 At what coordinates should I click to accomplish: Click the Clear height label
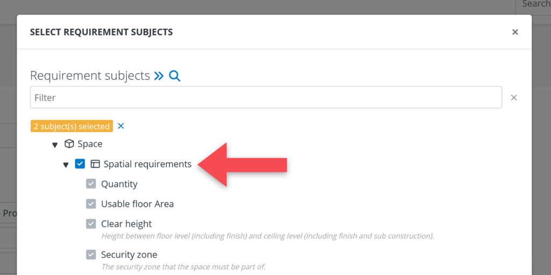coord(126,224)
